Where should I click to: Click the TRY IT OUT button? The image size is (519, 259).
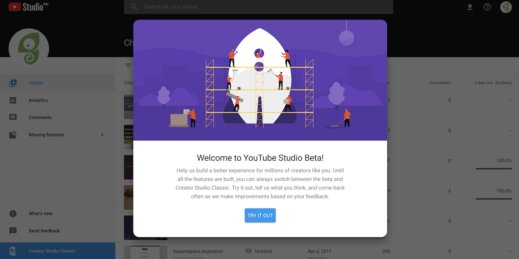(x=260, y=216)
